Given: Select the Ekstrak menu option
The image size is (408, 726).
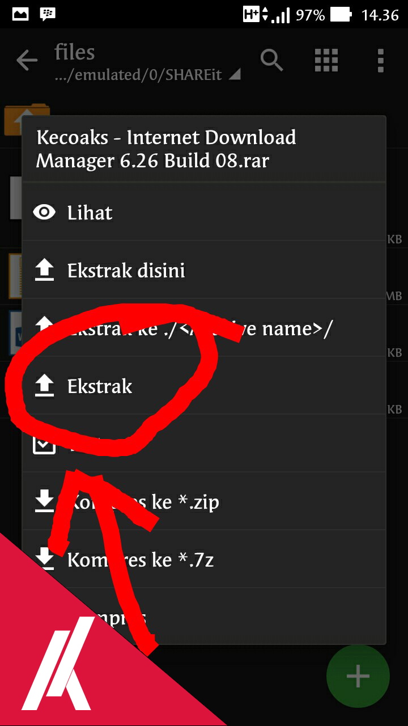Looking at the screenshot, I should coord(204,386).
